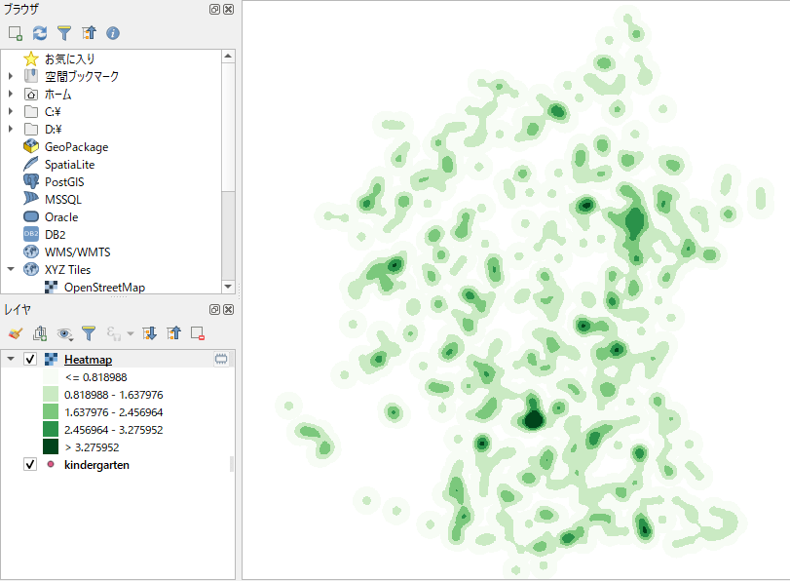This screenshot has width=790, height=581.
Task: Open Browser properties info widget
Action: [x=113, y=33]
